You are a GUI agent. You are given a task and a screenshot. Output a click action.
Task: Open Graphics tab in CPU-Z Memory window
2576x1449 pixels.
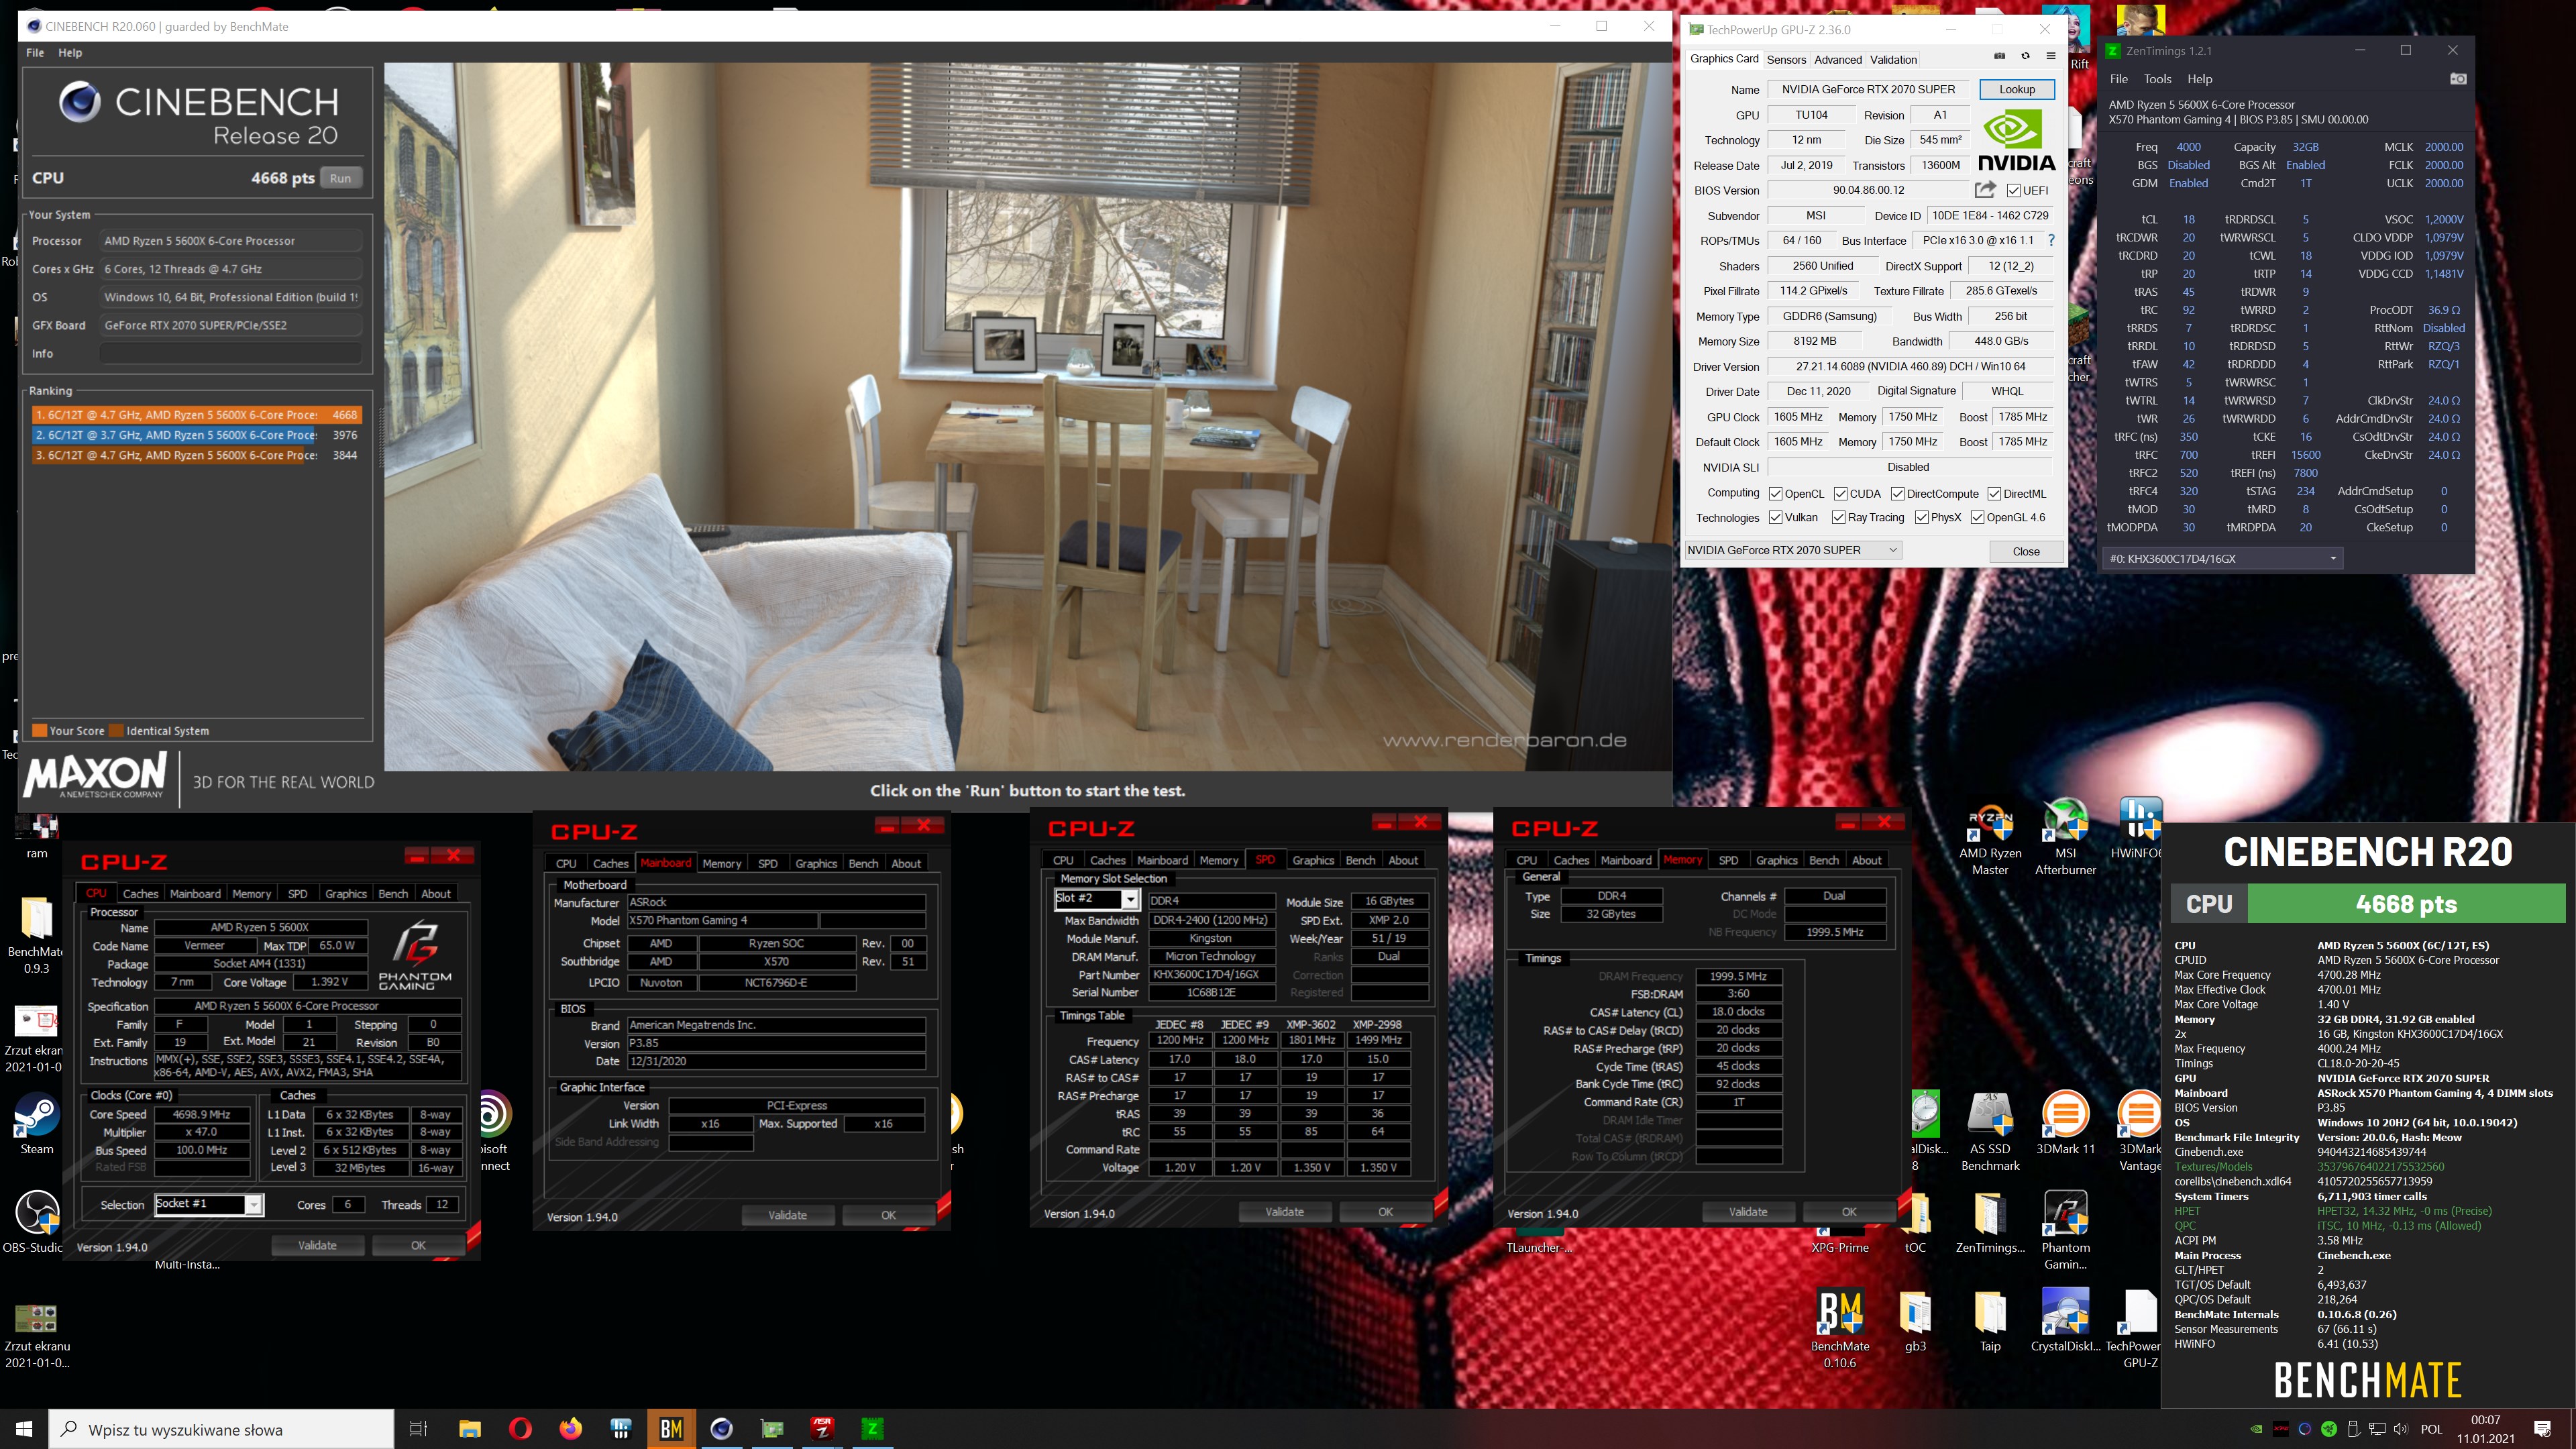[1776, 860]
